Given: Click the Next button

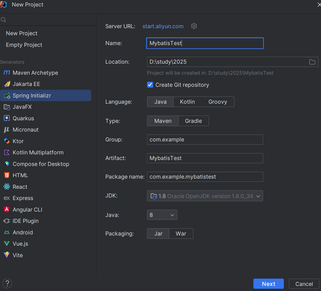Looking at the screenshot, I should tap(268, 284).
